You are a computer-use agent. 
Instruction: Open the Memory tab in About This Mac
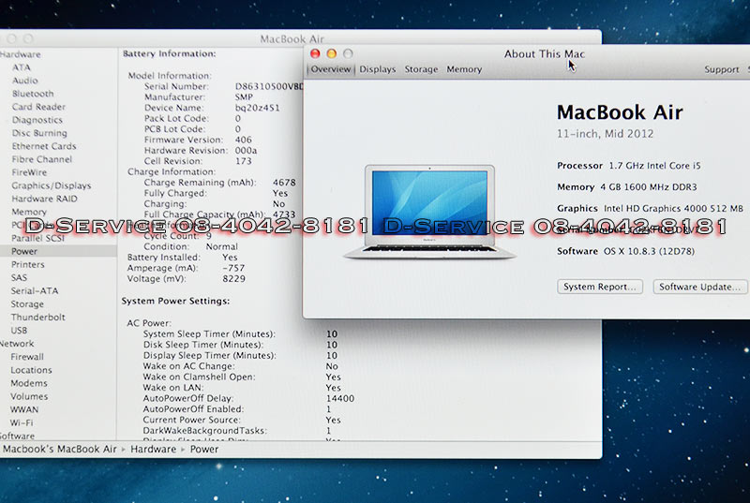click(x=464, y=69)
